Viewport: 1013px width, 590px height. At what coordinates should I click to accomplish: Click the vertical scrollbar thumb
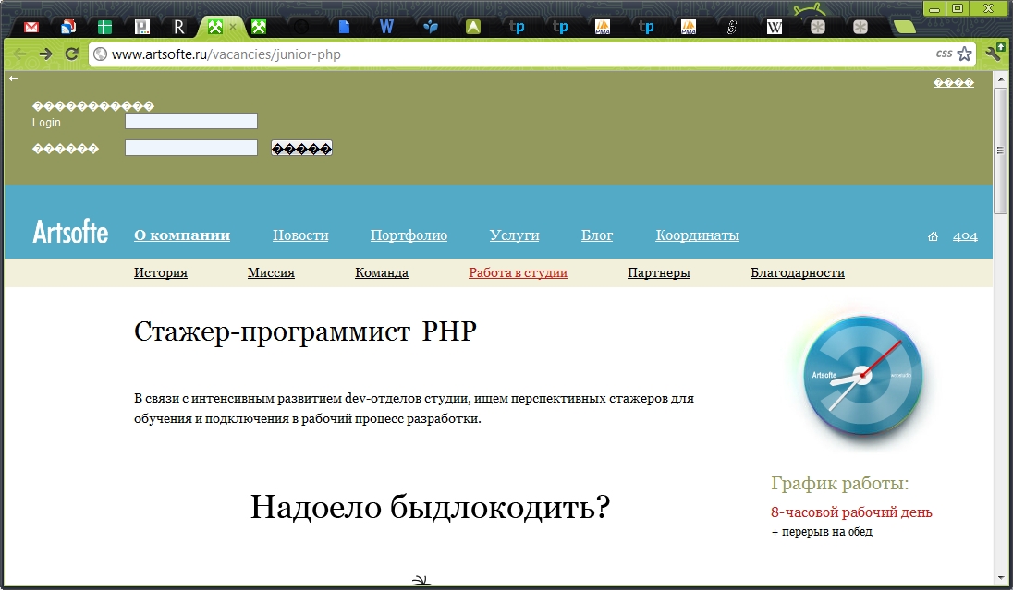coord(1000,151)
